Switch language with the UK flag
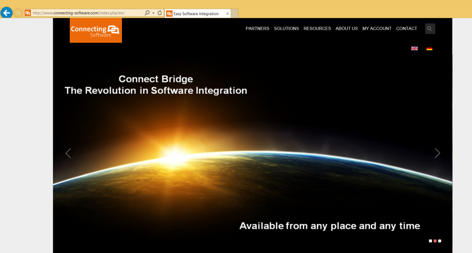Image resolution: width=472 pixels, height=253 pixels. click(414, 49)
